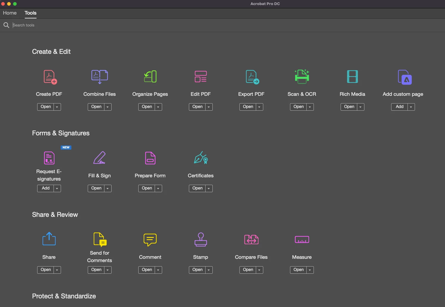
Task: Click Open button under Send for Comments
Action: pyautogui.click(x=96, y=270)
